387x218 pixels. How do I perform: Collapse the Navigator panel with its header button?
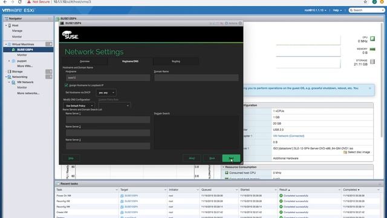[50, 19]
